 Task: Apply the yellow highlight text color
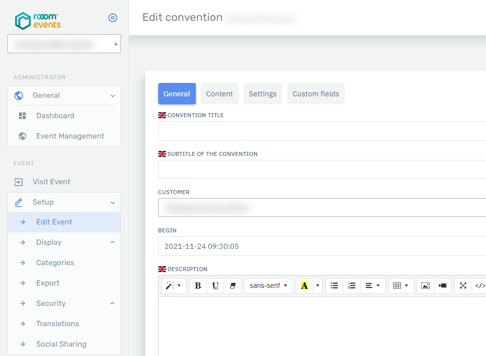tap(304, 285)
